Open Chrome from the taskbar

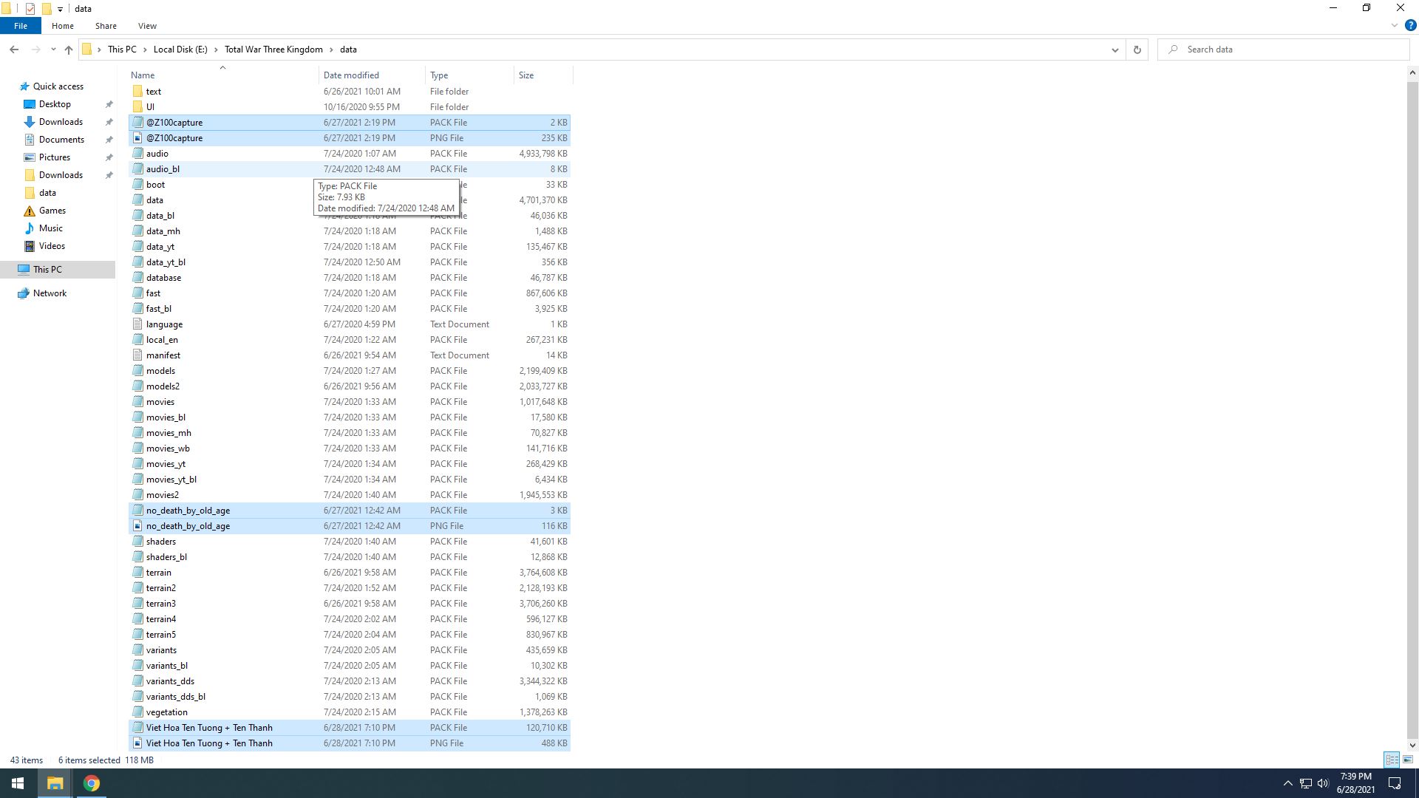pos(91,783)
